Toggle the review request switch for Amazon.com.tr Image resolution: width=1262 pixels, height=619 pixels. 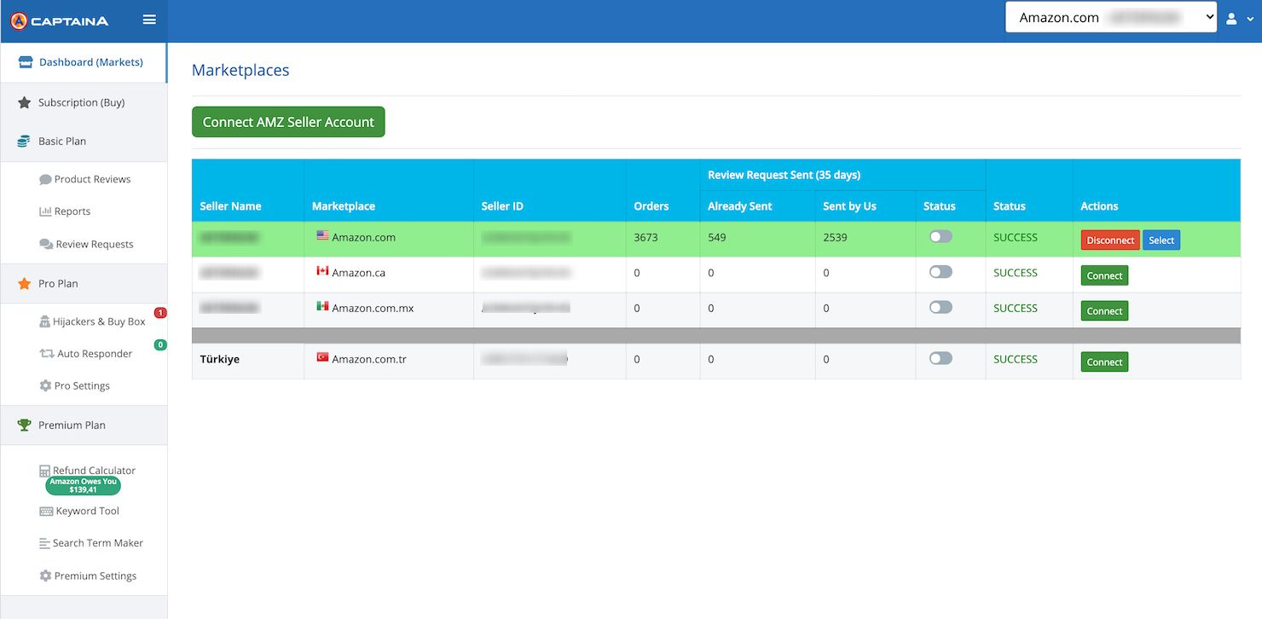click(941, 358)
